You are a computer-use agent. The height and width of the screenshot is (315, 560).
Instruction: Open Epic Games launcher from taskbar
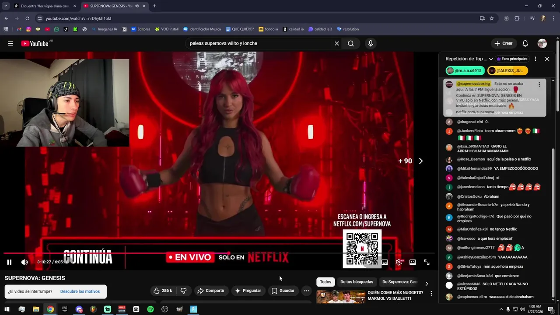pos(65,309)
